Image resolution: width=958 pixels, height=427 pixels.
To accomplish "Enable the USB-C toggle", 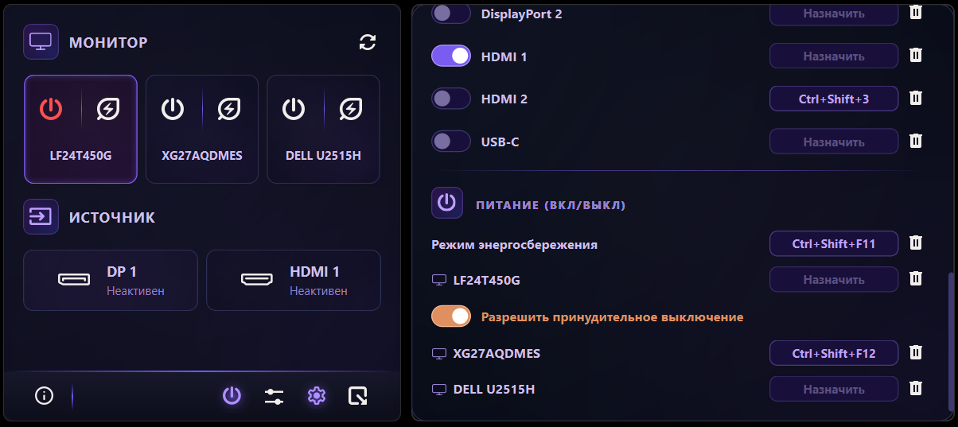I will tap(451, 142).
